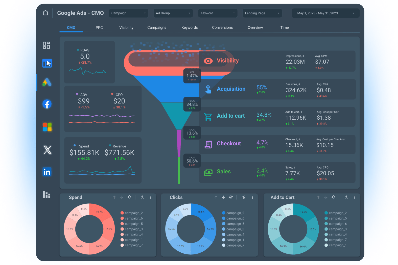398x265 pixels.
Task: Open the Microsoft sidebar icon
Action: (47, 127)
